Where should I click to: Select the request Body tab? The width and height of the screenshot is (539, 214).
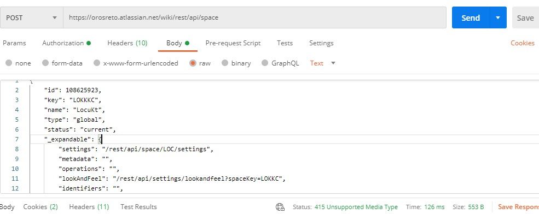[x=178, y=43]
